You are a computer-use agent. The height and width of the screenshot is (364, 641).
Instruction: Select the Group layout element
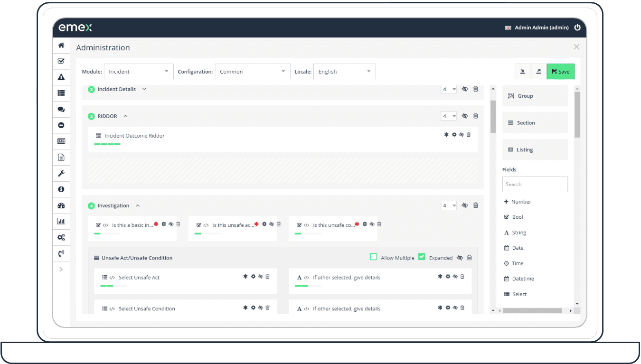click(535, 96)
